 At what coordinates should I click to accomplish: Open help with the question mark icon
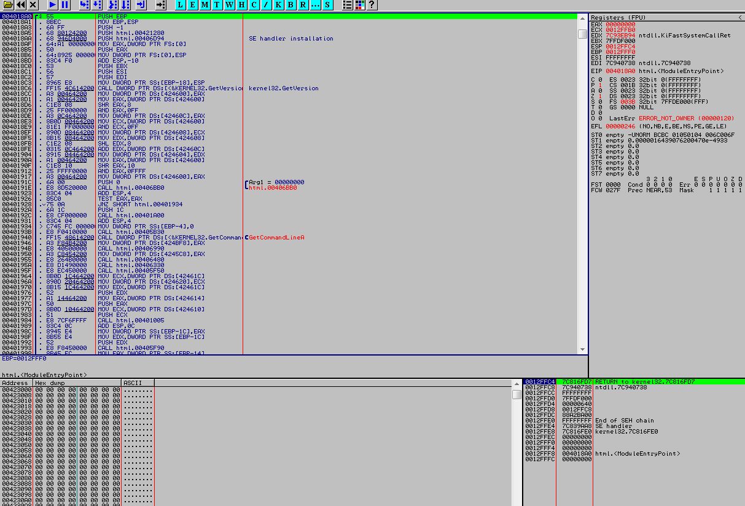point(372,5)
